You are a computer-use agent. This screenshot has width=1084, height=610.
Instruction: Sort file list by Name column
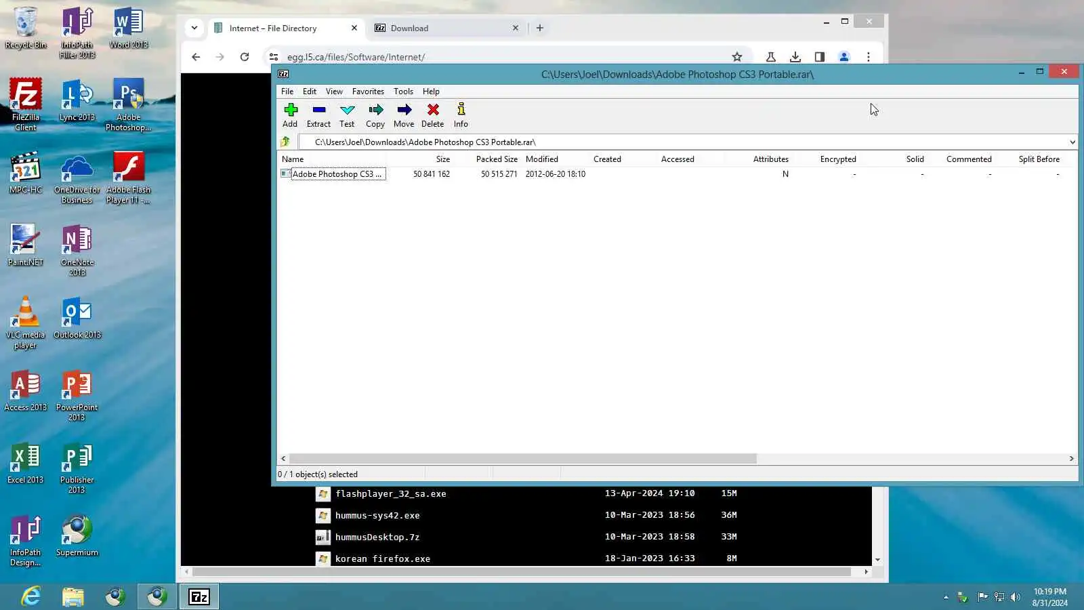click(x=293, y=159)
